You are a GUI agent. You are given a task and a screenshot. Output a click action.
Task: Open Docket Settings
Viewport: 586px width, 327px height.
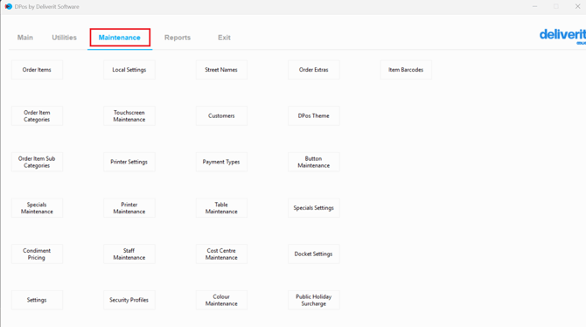314,254
